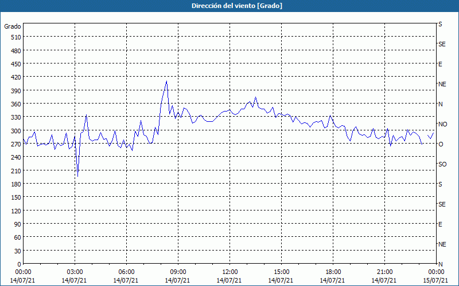Click the "NO" compass label
Viewport: 459px width, 286px height.
[442, 124]
